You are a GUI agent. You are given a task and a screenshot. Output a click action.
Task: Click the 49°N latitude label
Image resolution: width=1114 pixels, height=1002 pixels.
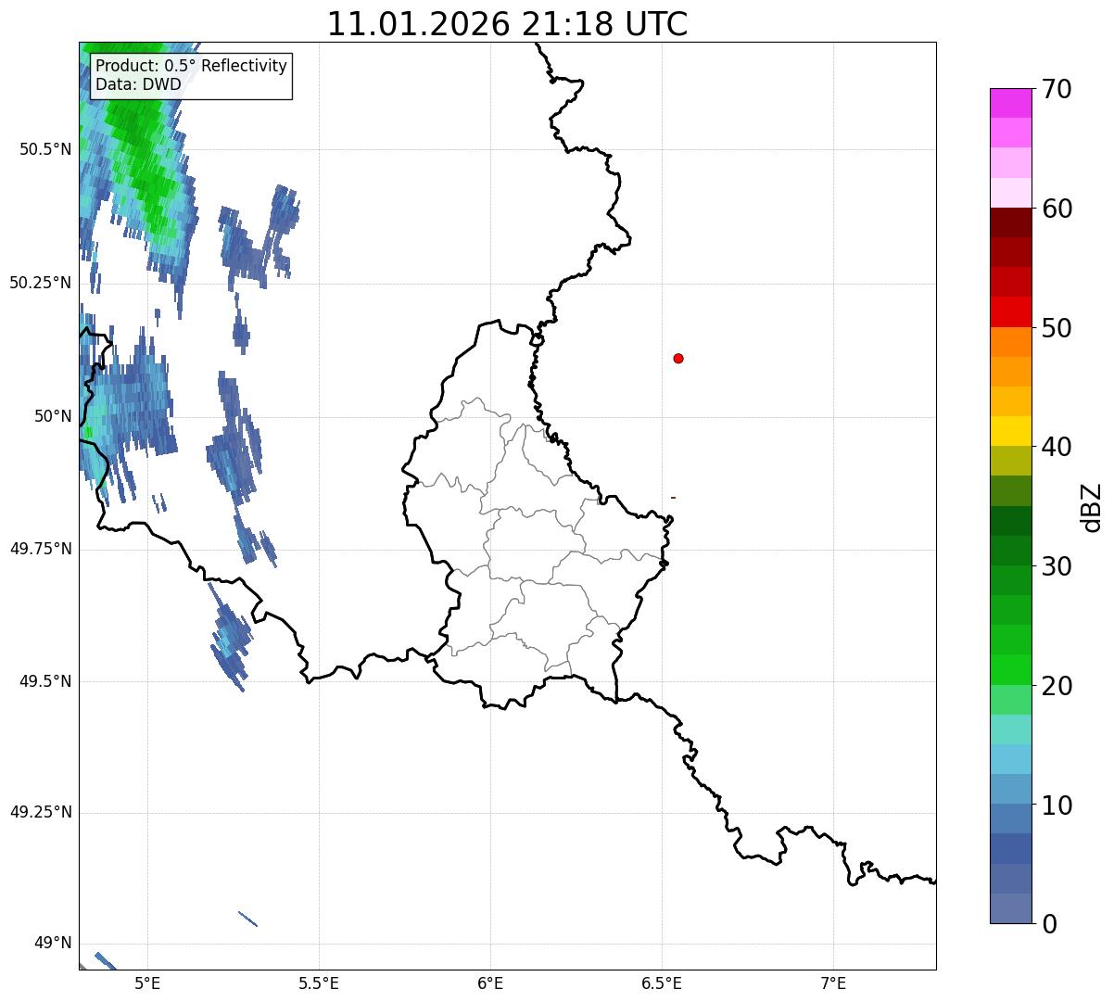click(x=53, y=943)
